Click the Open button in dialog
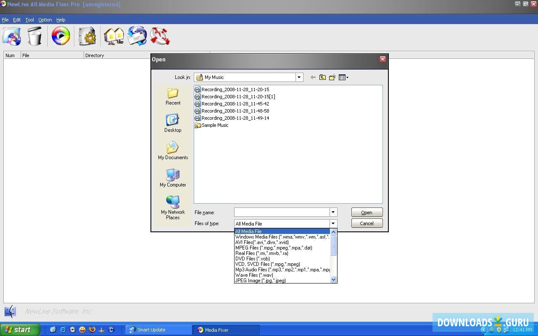 [367, 213]
